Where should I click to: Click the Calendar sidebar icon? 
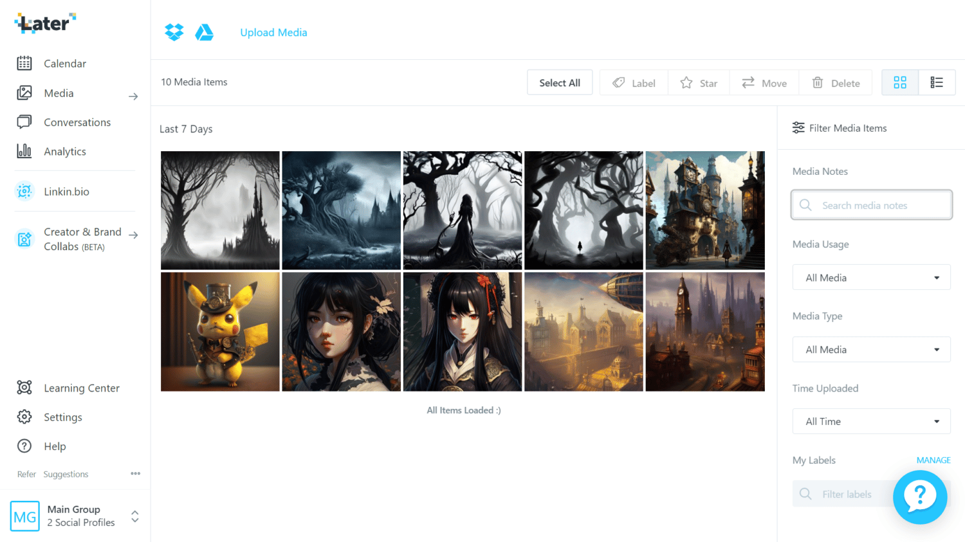tap(24, 63)
